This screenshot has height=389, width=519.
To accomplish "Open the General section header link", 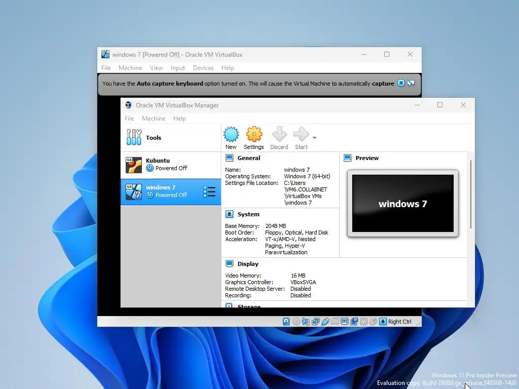I will click(x=248, y=158).
